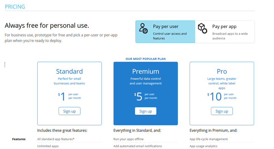This screenshot has width=274, height=149.
Task: Click the $5 Premium price
Action: [138, 97]
